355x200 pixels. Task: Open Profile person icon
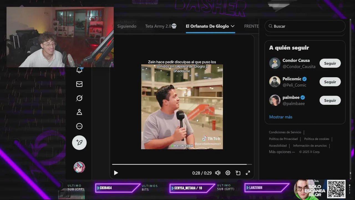[x=79, y=112]
